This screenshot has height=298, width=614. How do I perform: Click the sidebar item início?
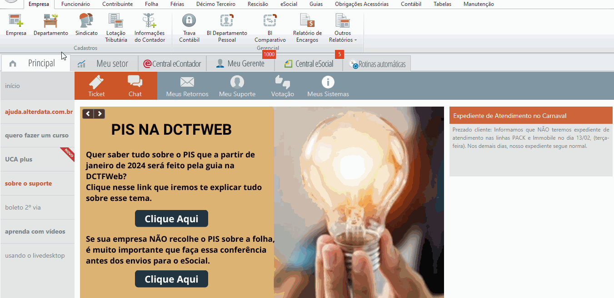[x=37, y=86]
